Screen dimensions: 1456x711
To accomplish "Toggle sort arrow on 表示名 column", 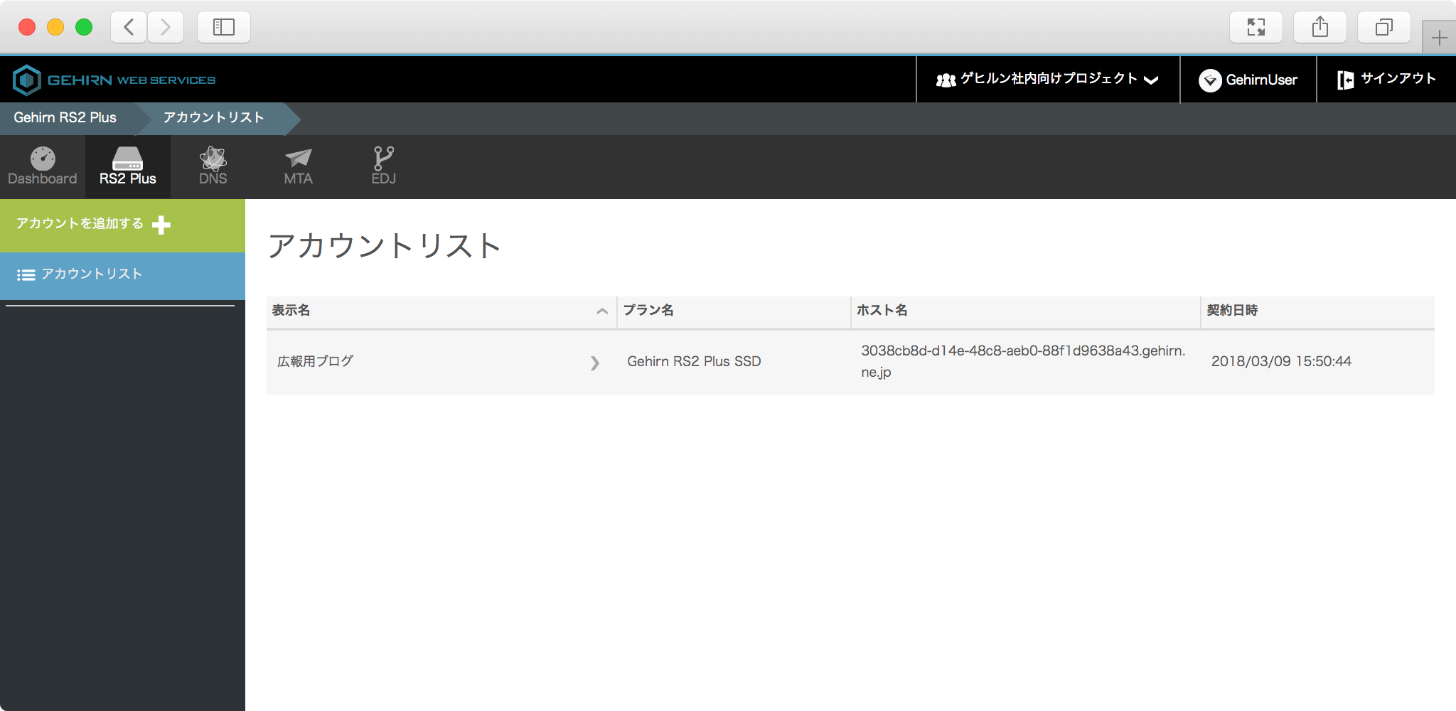I will click(601, 311).
